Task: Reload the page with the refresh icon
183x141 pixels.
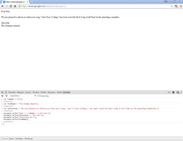Action: [x=11, y=6]
